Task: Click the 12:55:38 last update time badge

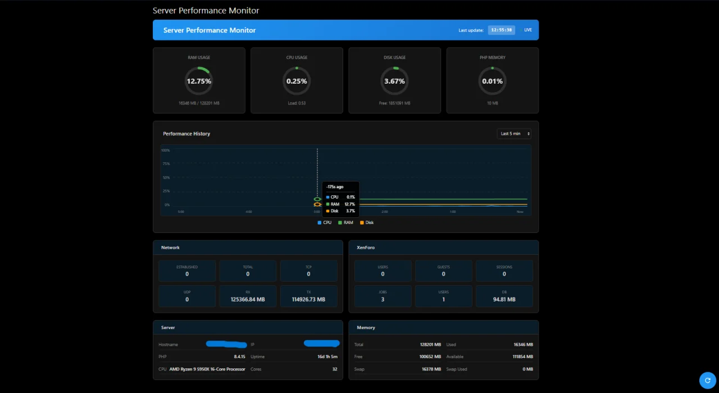Action: coord(502,30)
